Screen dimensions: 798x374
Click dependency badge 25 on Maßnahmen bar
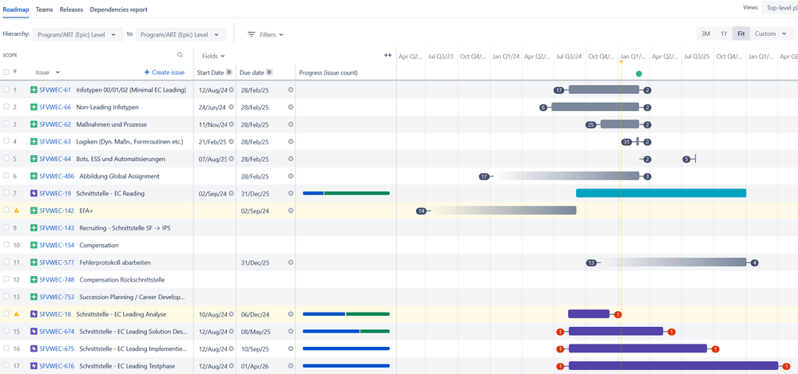click(591, 124)
